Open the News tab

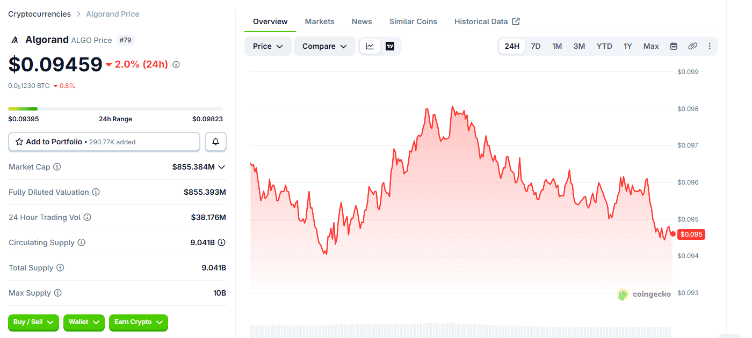click(x=362, y=21)
